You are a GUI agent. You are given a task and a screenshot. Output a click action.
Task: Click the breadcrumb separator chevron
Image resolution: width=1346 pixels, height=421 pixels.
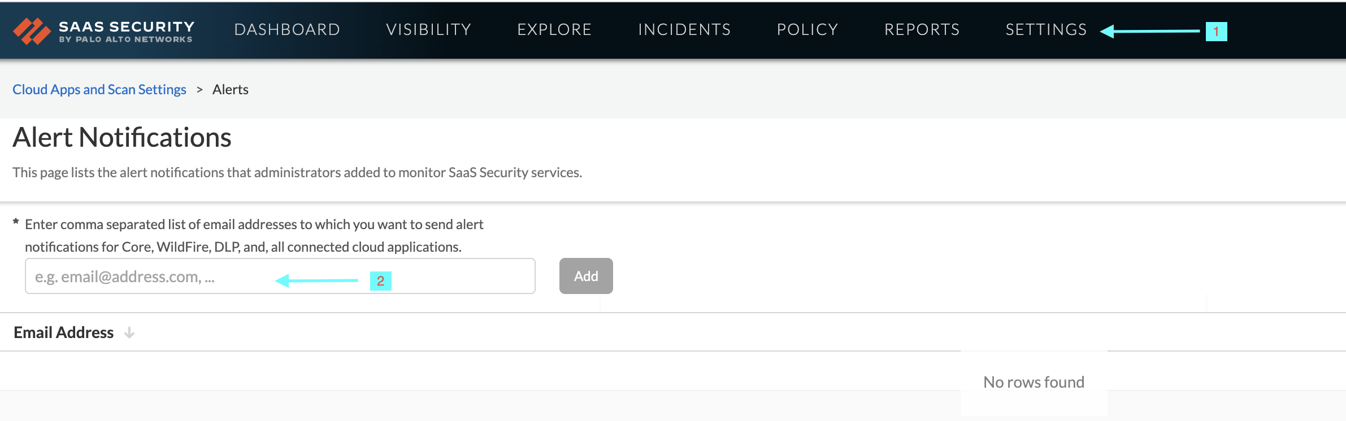point(199,90)
